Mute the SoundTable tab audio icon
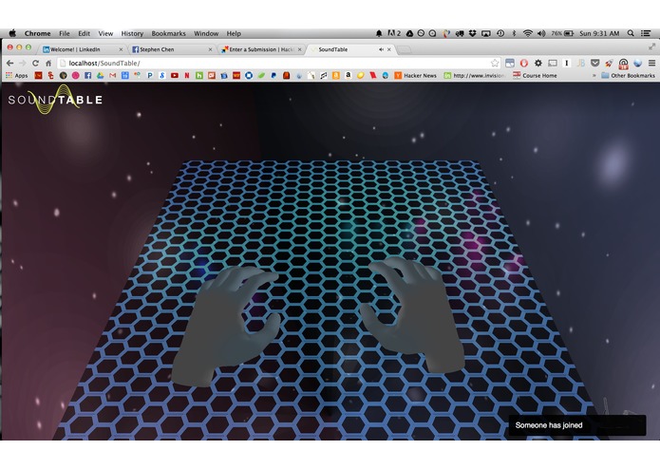 381,49
